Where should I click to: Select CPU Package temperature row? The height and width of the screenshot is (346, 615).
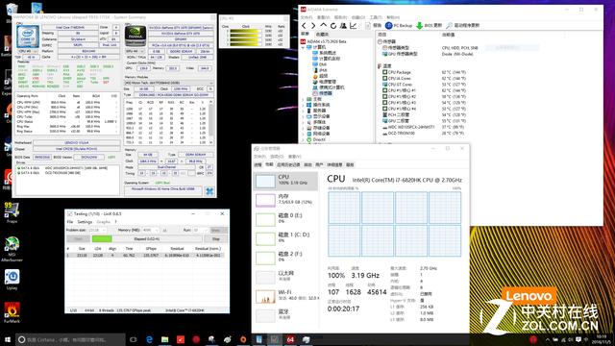[425, 72]
